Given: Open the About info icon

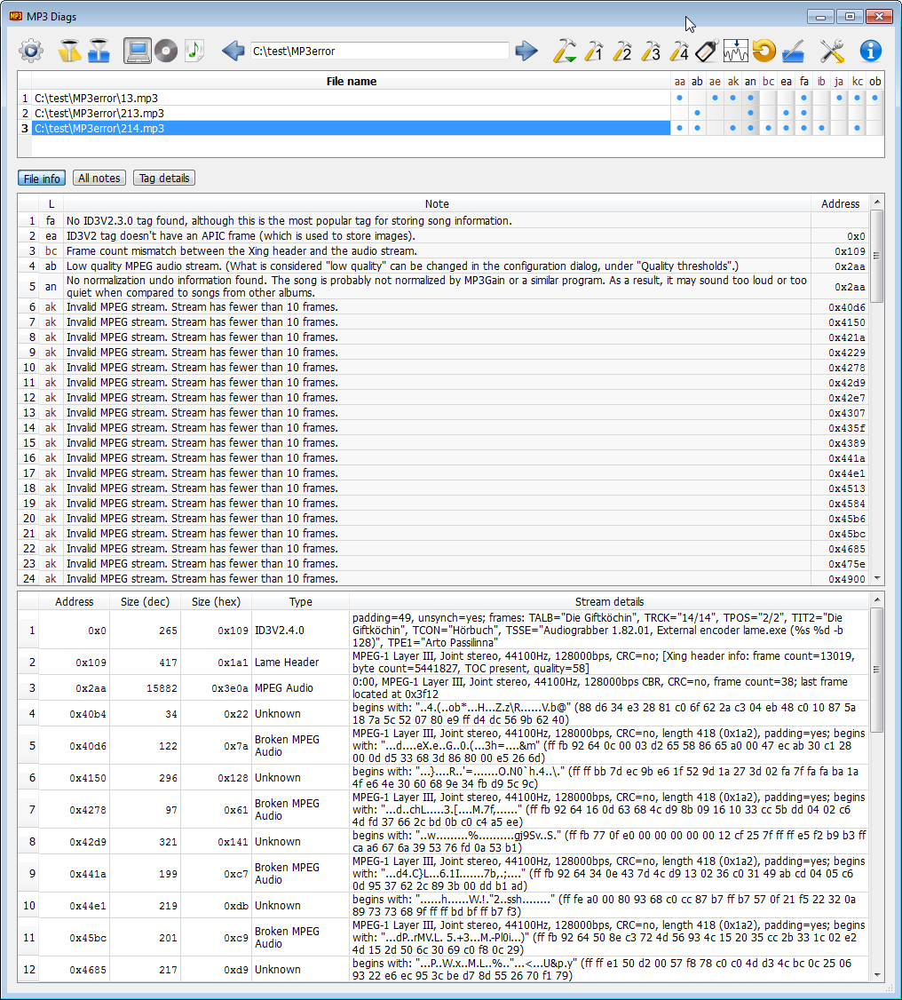Looking at the screenshot, I should (x=871, y=51).
